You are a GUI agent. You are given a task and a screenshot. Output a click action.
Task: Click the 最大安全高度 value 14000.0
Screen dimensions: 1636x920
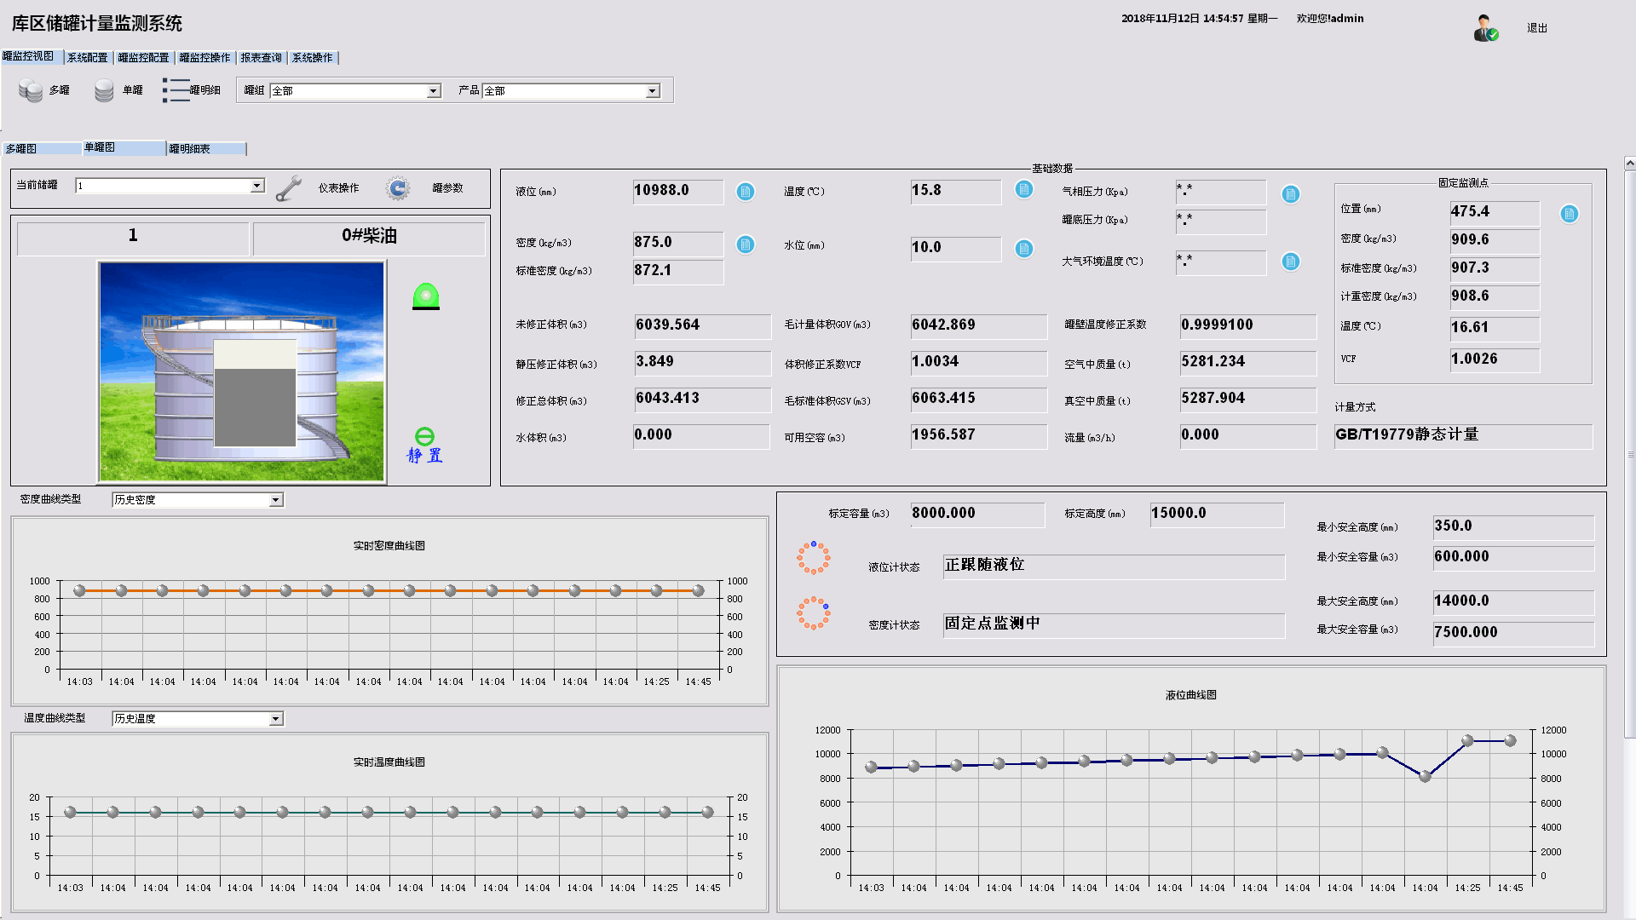tap(1513, 601)
